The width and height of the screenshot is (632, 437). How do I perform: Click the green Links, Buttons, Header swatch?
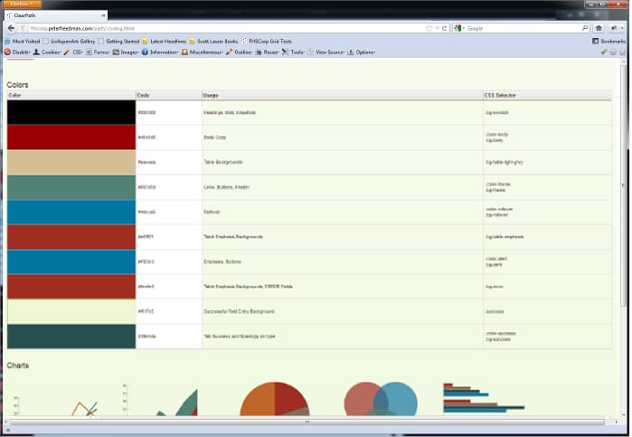click(x=71, y=187)
